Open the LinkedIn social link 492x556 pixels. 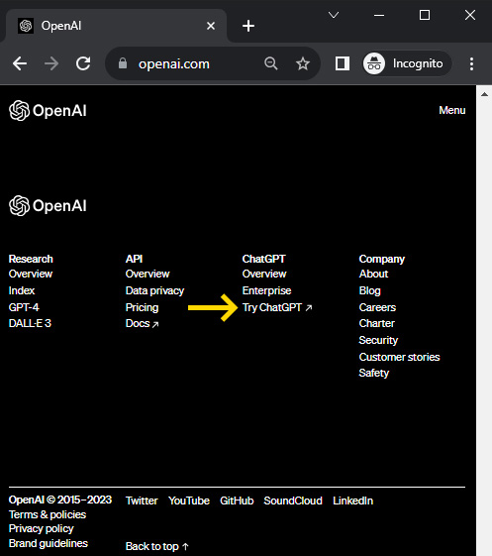[x=352, y=500]
